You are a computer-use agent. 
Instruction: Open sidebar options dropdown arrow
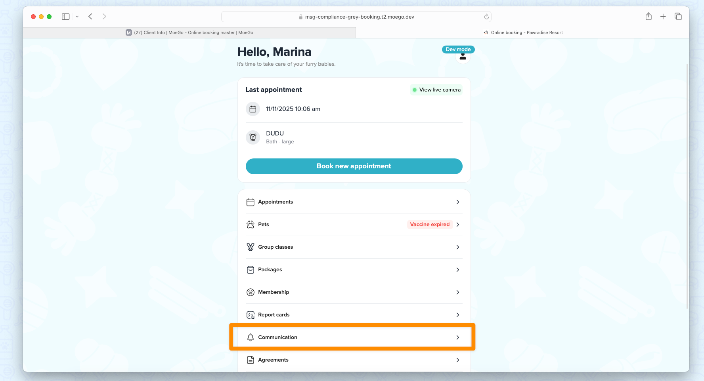pos(77,17)
